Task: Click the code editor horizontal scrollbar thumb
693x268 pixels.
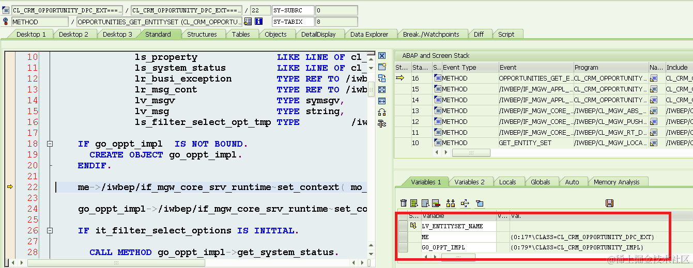Action: pyautogui.click(x=116, y=262)
